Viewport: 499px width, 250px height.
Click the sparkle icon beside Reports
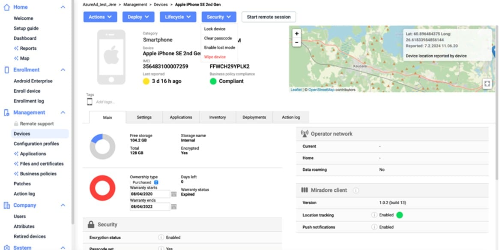[16, 48]
